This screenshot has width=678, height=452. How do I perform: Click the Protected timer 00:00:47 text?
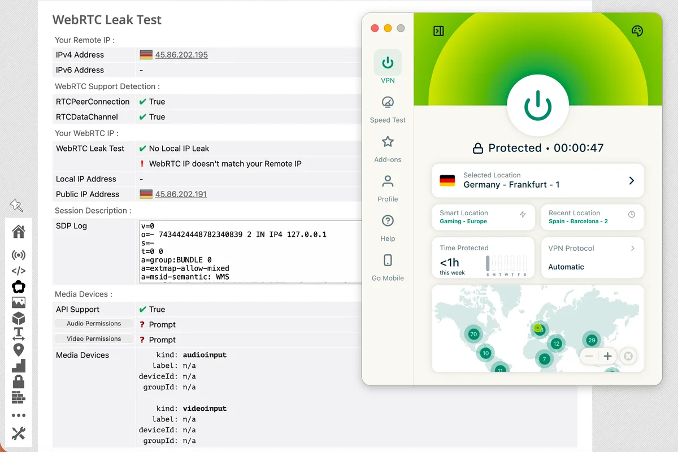click(579, 148)
